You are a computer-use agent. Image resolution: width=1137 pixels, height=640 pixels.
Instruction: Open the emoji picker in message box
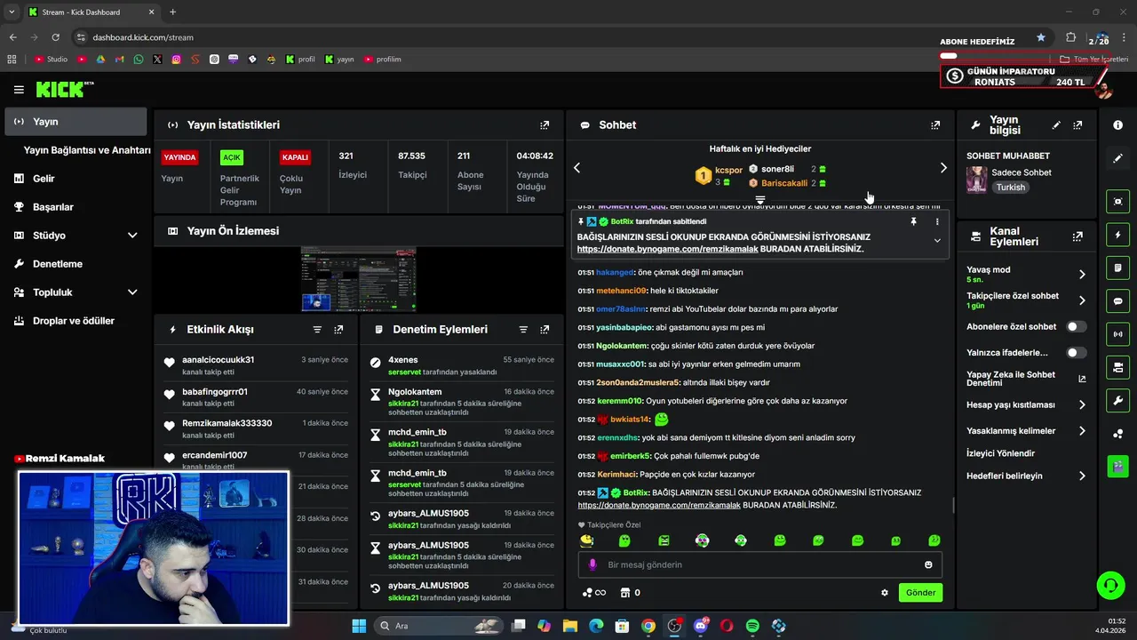928,564
